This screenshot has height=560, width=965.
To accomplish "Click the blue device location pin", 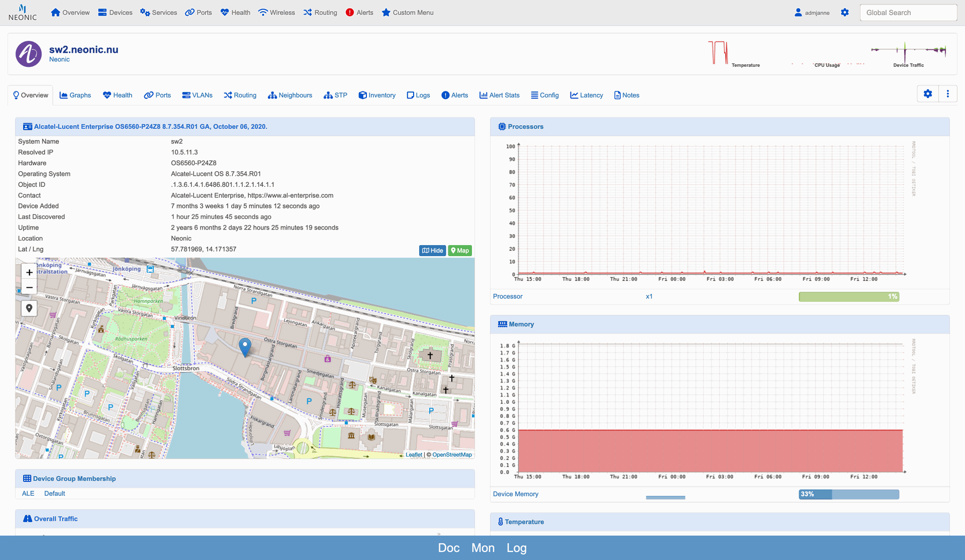I will click(245, 347).
